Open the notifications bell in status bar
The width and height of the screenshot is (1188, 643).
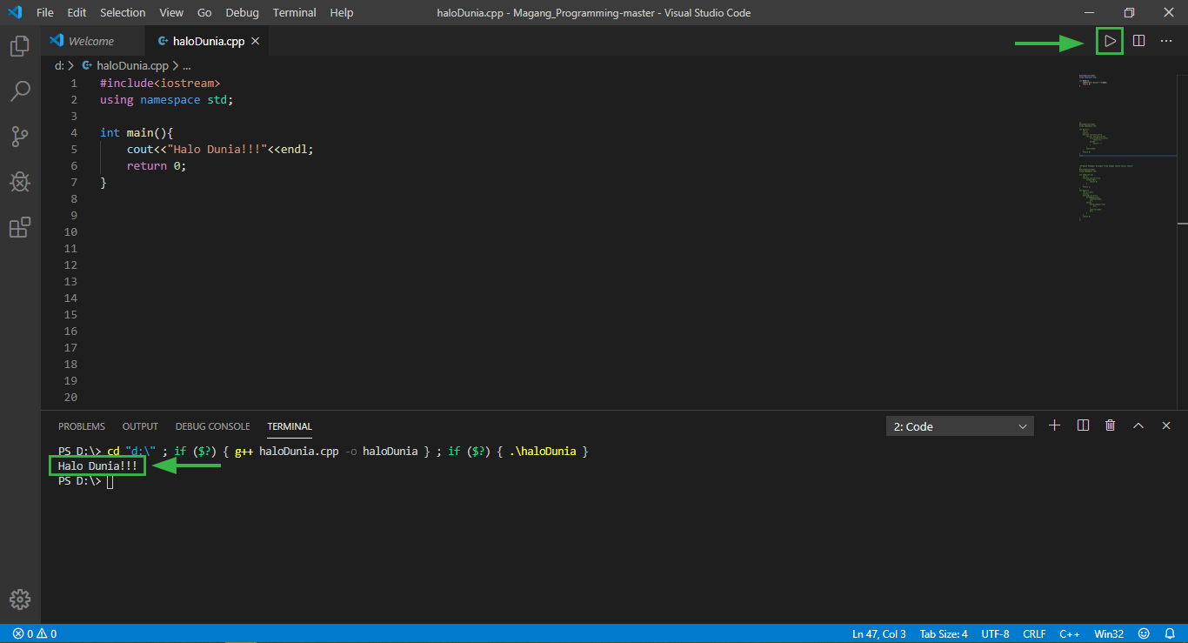tap(1169, 633)
